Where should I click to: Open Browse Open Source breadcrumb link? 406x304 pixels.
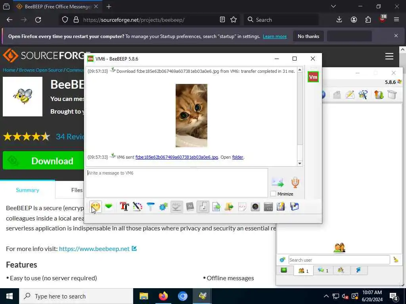tap(41, 70)
